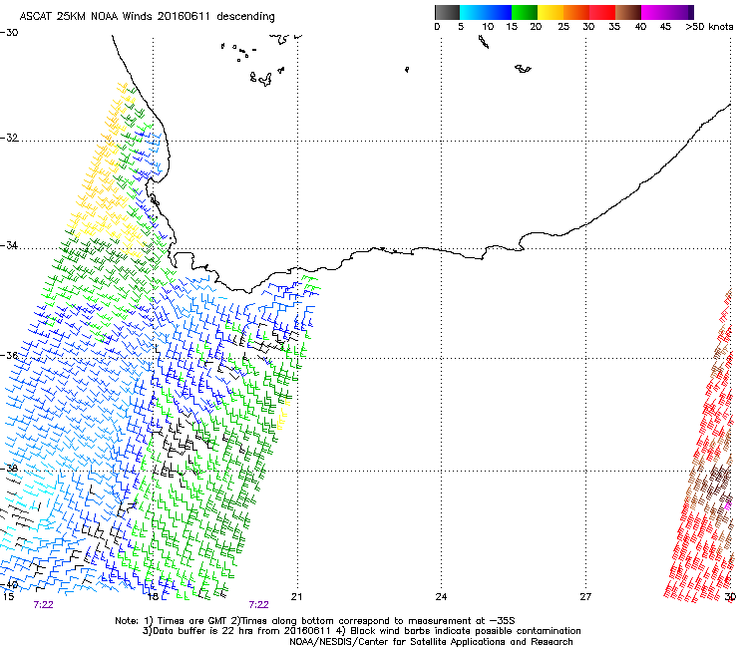Click the legend scale value "20"
738x648 pixels.
pos(536,26)
